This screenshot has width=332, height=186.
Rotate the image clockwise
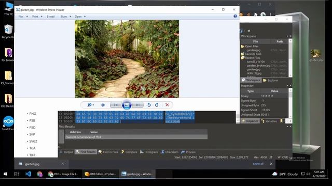click(157, 105)
